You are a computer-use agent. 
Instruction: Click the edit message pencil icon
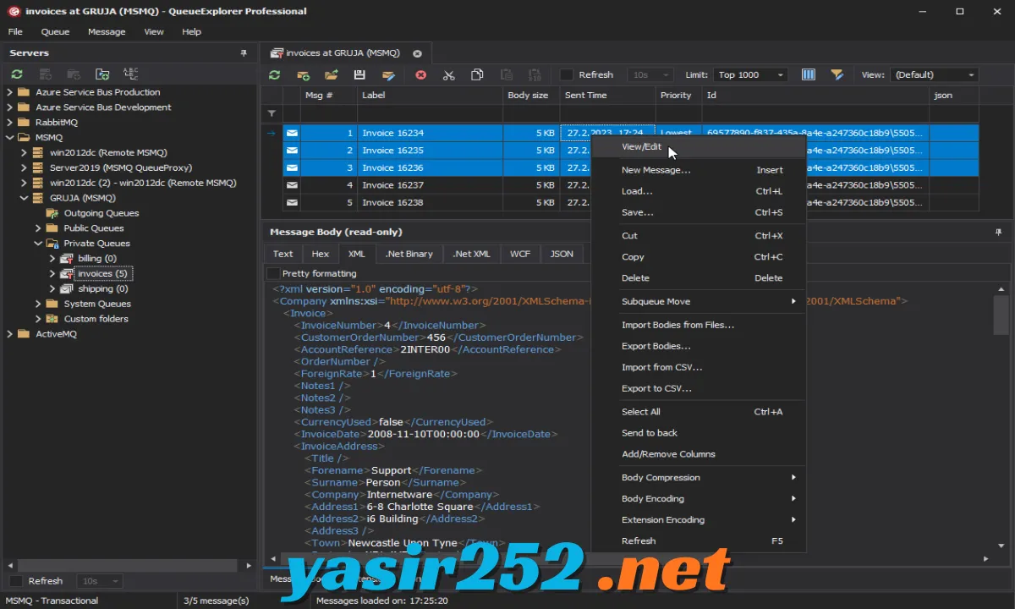tap(388, 74)
